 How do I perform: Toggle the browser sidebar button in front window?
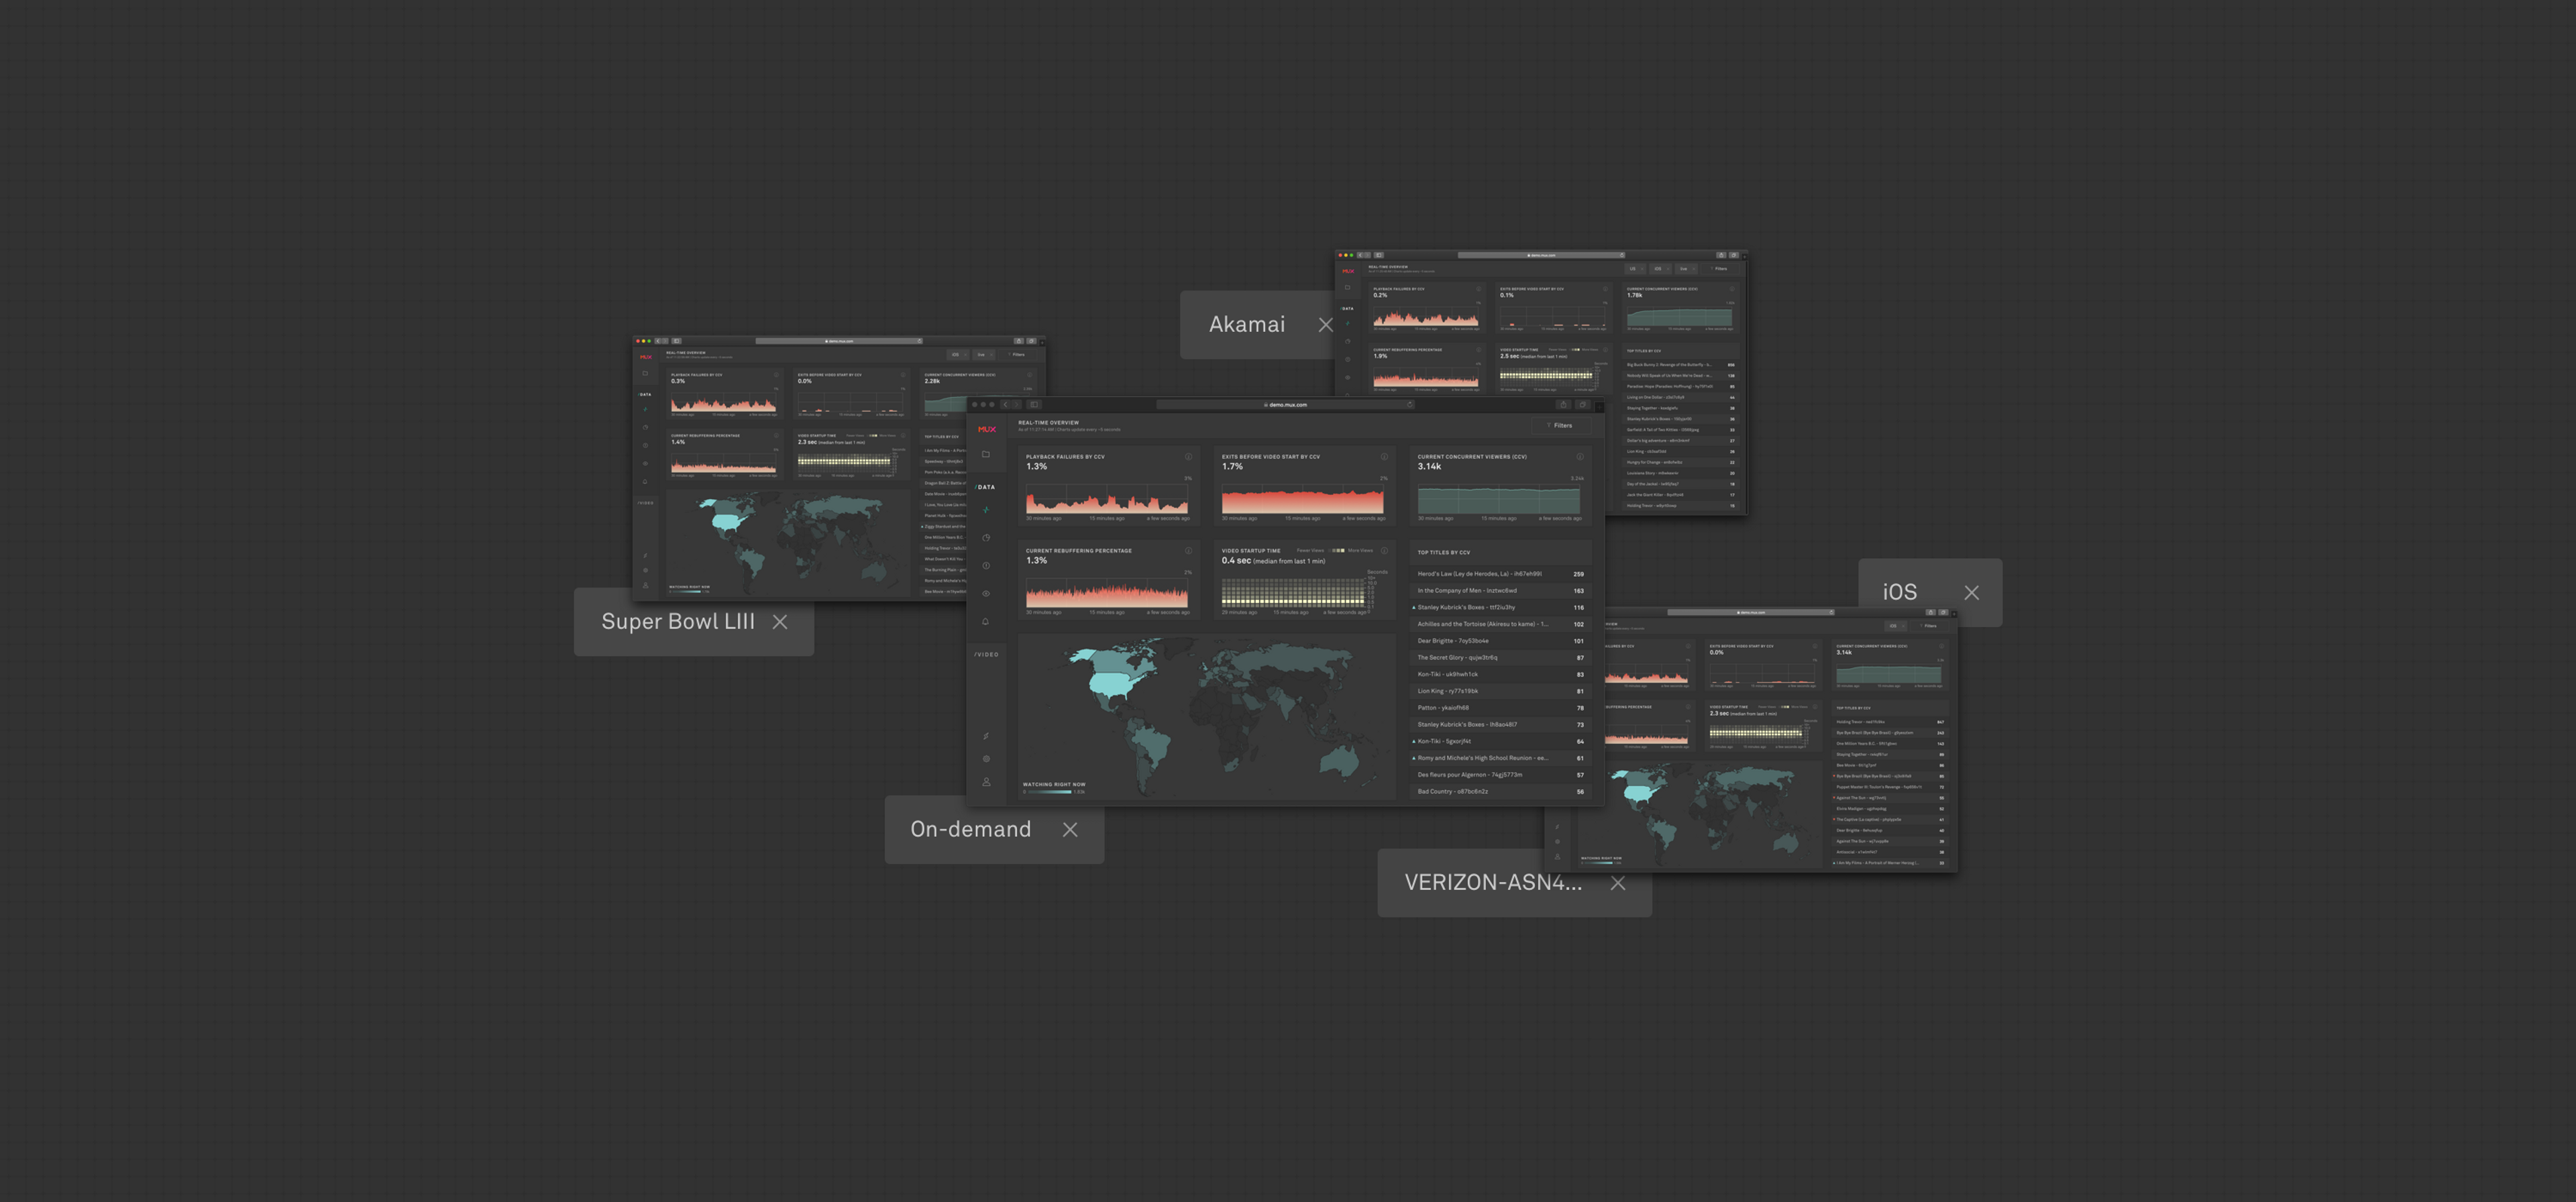pos(1034,405)
